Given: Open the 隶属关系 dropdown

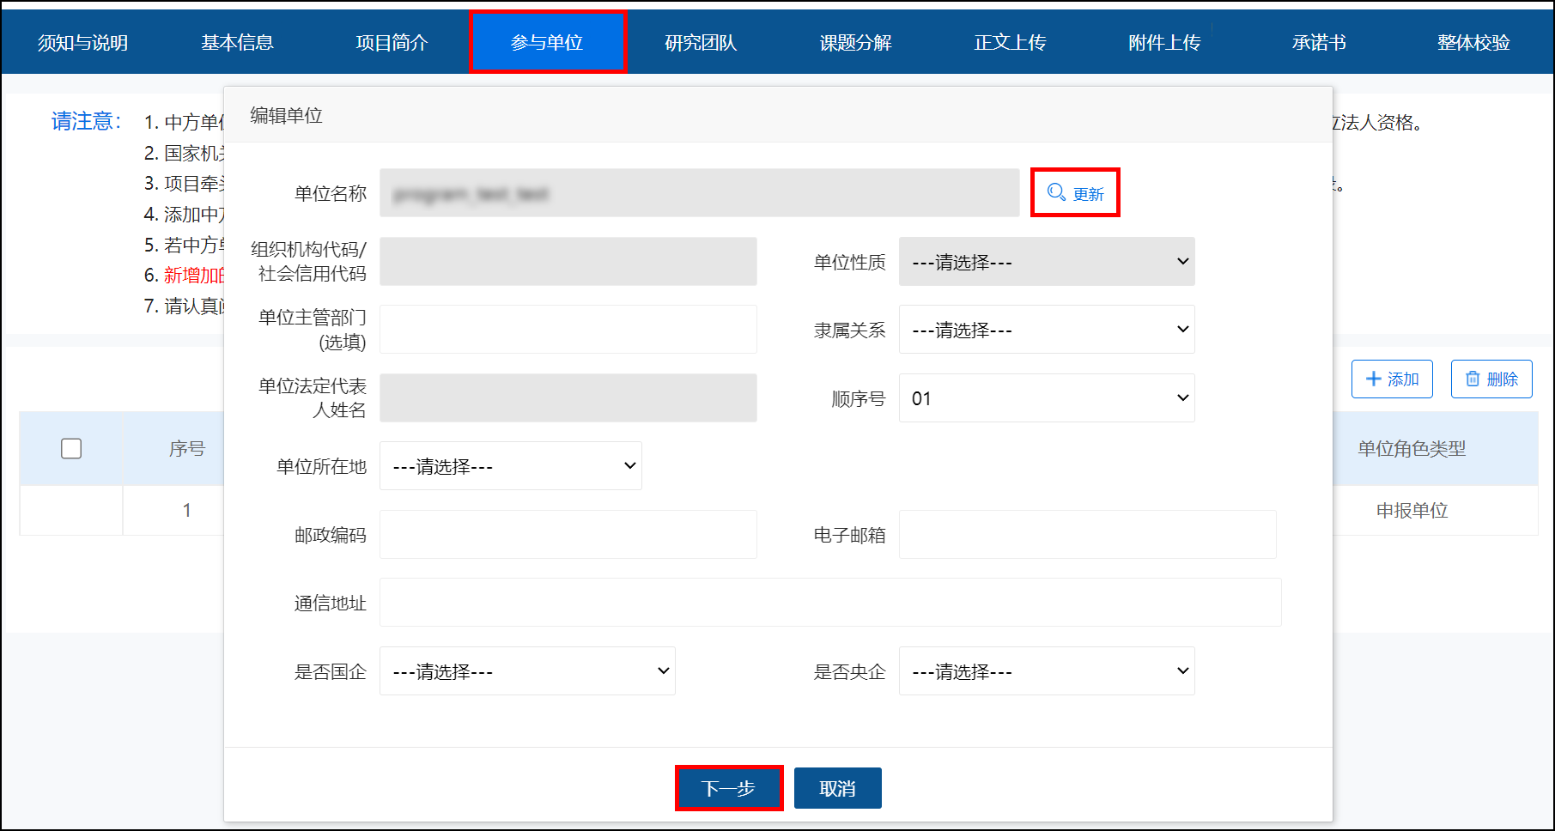Looking at the screenshot, I should coord(1046,330).
